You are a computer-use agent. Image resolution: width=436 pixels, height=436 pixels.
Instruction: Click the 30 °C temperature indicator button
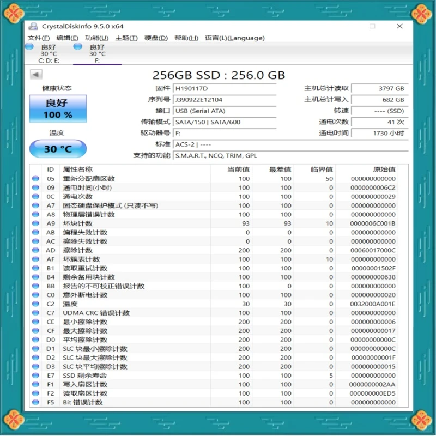click(57, 148)
